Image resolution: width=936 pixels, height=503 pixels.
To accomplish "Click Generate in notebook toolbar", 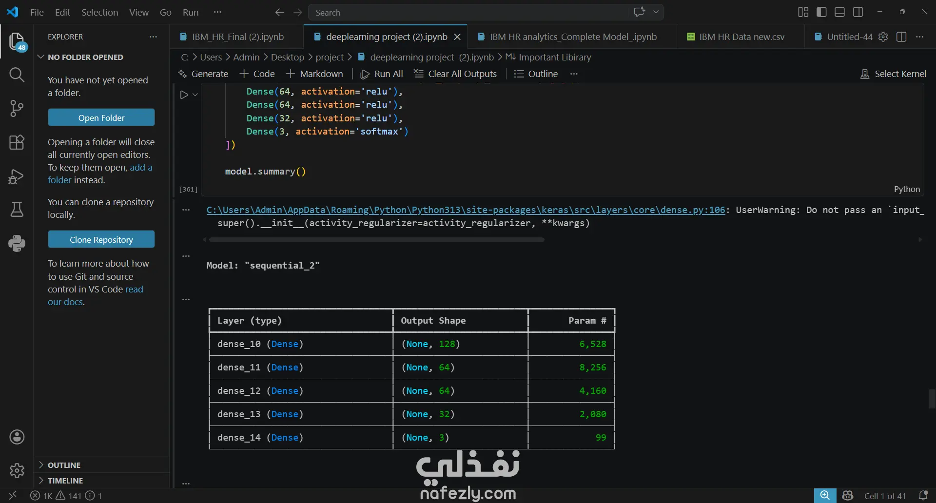I will pyautogui.click(x=203, y=74).
